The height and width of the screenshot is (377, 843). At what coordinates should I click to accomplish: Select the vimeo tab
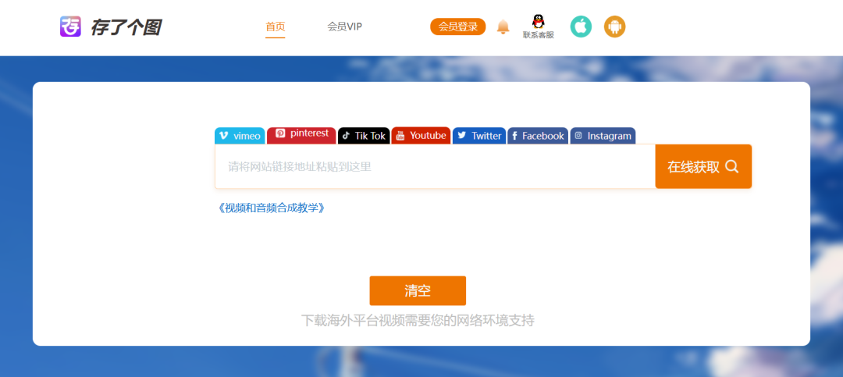[x=240, y=136]
